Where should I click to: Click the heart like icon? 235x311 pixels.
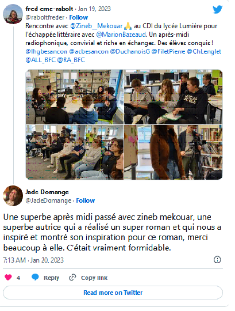pyautogui.click(x=8, y=277)
